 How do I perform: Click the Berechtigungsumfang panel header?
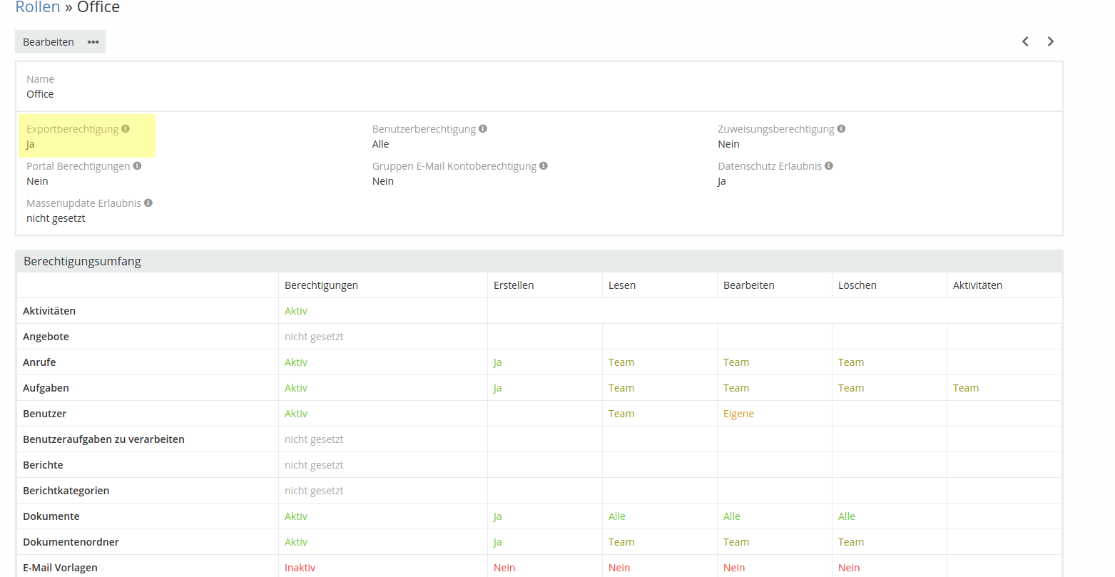[82, 261]
